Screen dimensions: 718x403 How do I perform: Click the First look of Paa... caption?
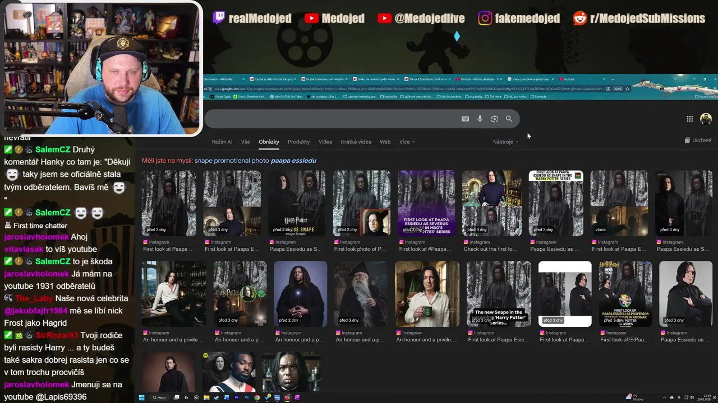(624, 340)
